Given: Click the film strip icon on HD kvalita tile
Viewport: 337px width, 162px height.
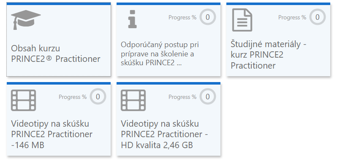Looking at the screenshot, I should tap(133, 100).
